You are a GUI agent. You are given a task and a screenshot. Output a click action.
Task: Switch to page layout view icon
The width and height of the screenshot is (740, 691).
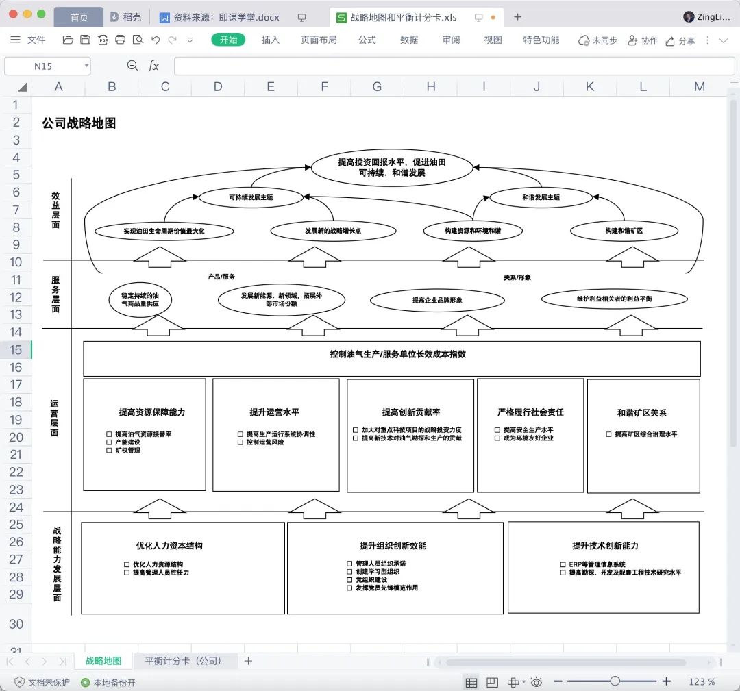[492, 682]
